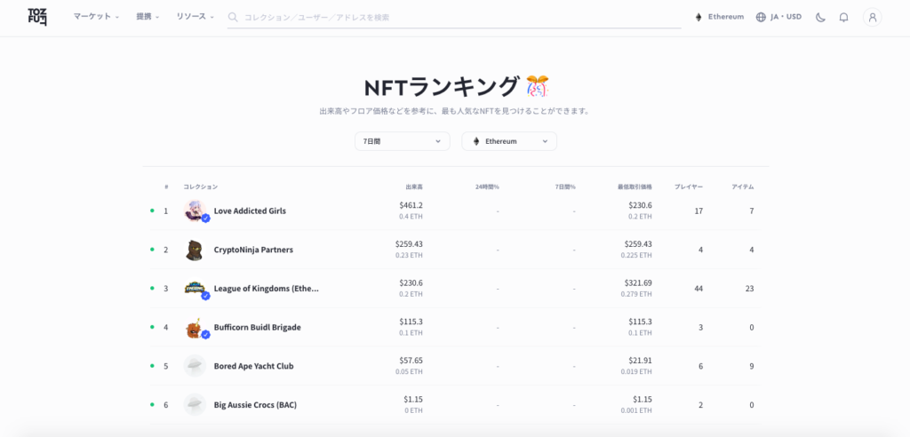Screen dimensions: 910x437
Task: Sort by 7日間% column header
Action: 564,187
